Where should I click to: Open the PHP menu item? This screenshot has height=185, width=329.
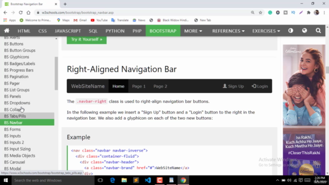(137, 31)
